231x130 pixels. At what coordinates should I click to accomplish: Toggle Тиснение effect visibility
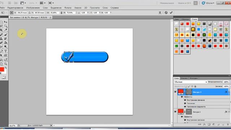point(185,103)
